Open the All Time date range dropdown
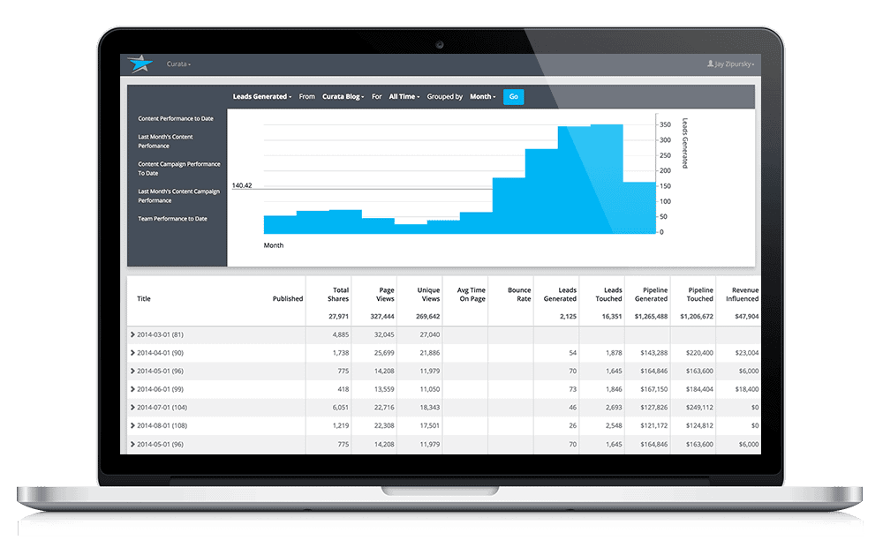883x540 pixels. click(404, 97)
